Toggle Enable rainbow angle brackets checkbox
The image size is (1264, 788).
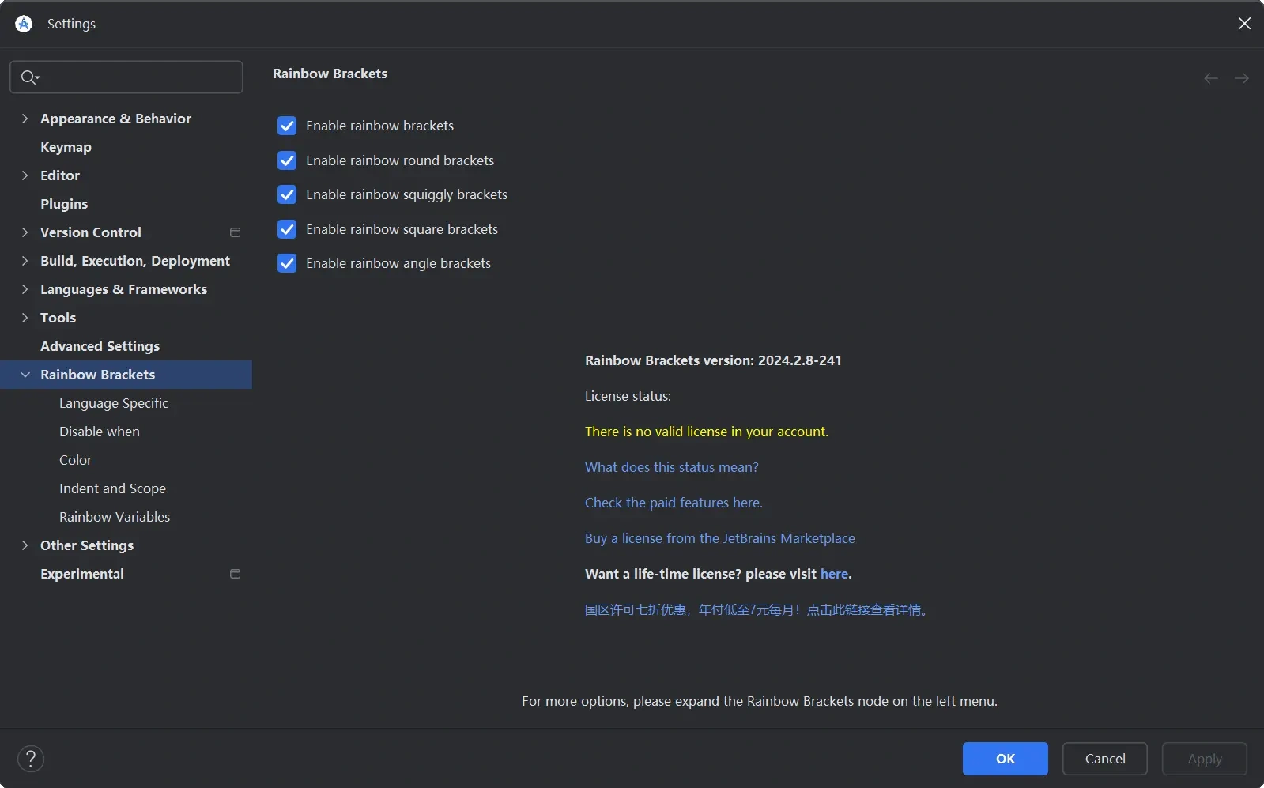287,263
